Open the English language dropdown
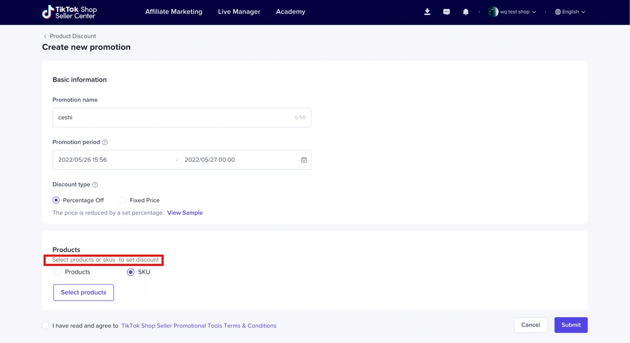This screenshot has width=630, height=343. click(570, 12)
